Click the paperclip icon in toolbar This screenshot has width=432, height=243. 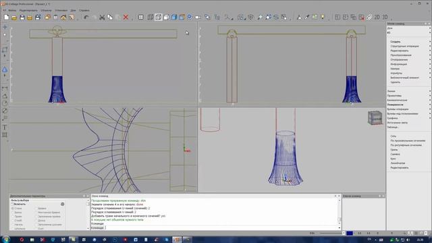(x=369, y=18)
